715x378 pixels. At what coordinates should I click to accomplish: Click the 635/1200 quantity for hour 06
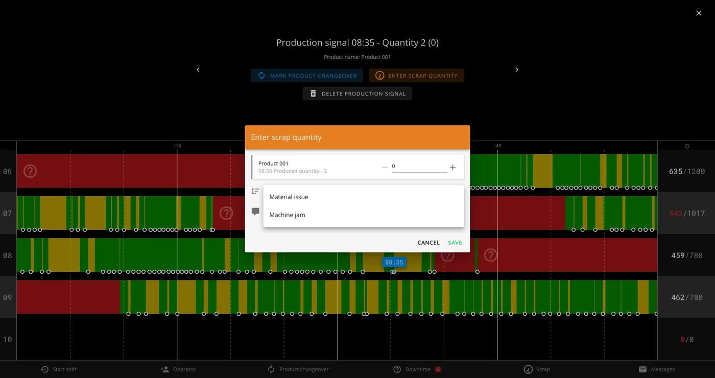click(686, 172)
